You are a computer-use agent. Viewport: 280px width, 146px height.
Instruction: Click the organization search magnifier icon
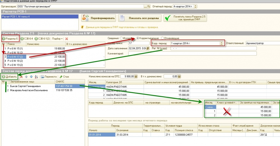coord(148,7)
